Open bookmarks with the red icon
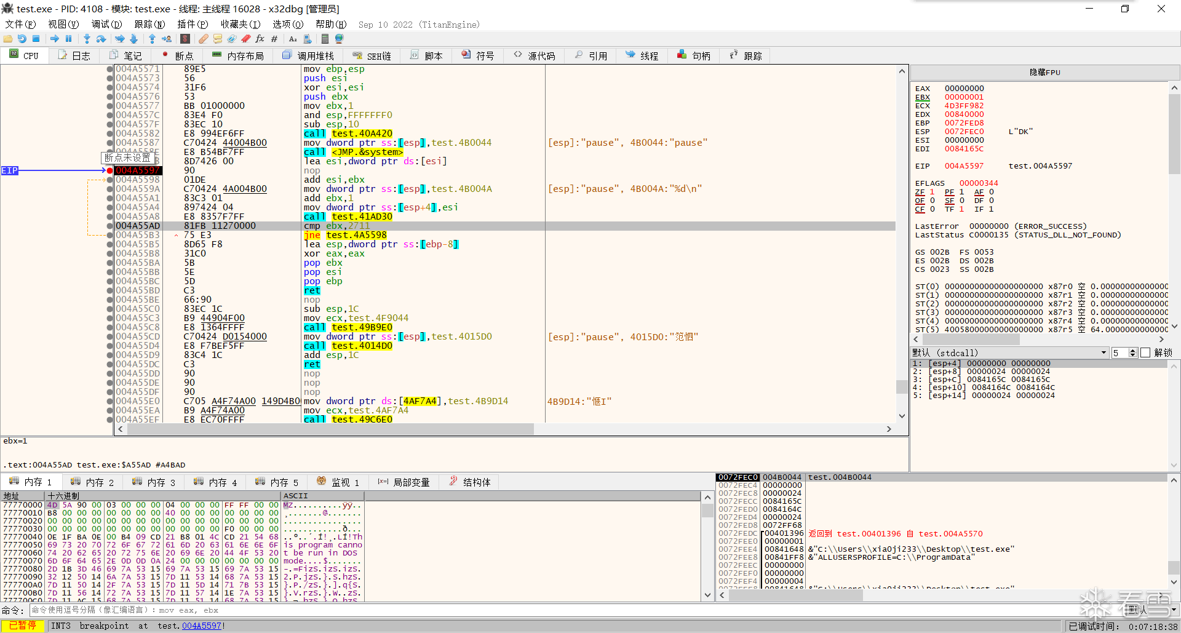 point(246,39)
